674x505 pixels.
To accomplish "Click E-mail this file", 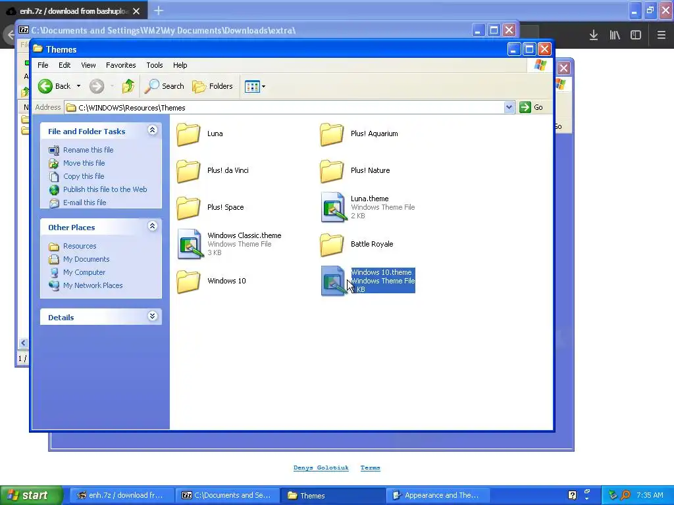I will (x=85, y=203).
